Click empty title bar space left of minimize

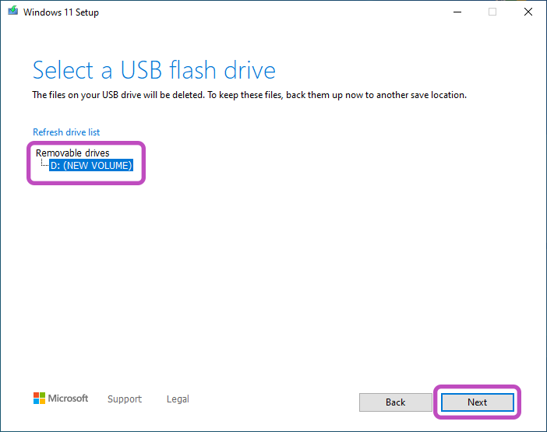pos(272,12)
